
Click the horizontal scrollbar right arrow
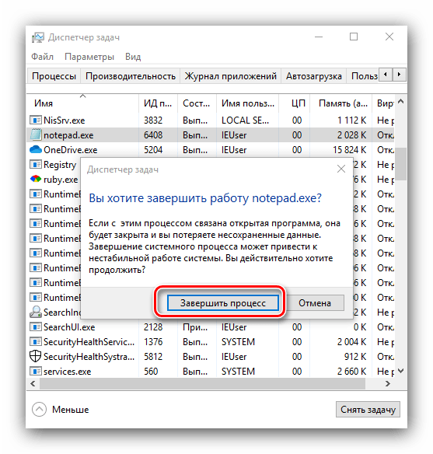[388, 384]
